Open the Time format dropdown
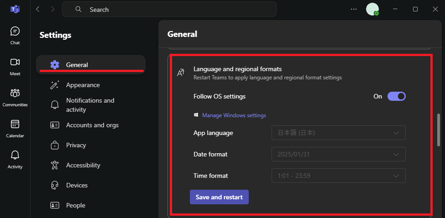 (x=338, y=176)
